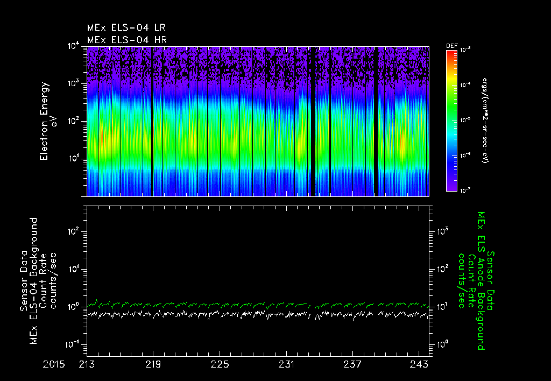Click the green anode count rate trace
This screenshot has height=381, width=551.
coord(258,305)
